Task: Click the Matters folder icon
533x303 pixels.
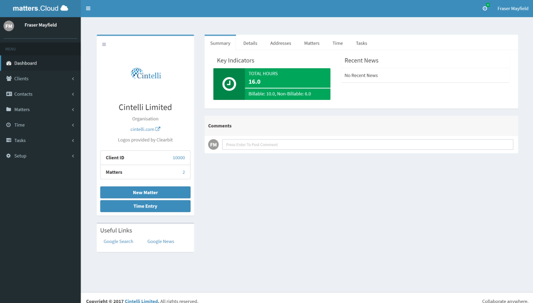Action: click(8, 109)
